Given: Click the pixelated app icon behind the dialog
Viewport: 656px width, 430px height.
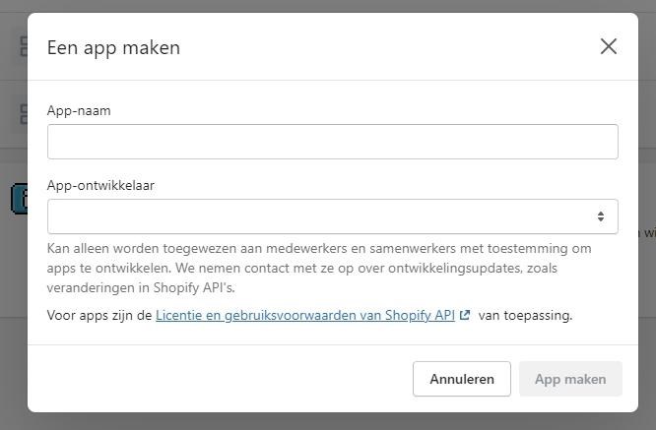Looking at the screenshot, I should point(19,199).
